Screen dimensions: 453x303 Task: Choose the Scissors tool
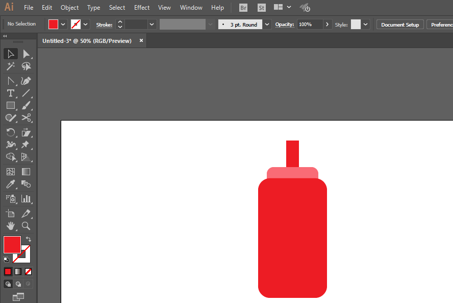coord(27,118)
